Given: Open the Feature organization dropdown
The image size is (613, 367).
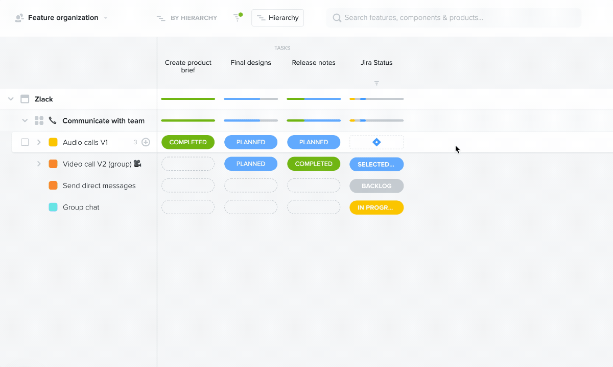Looking at the screenshot, I should [x=106, y=18].
